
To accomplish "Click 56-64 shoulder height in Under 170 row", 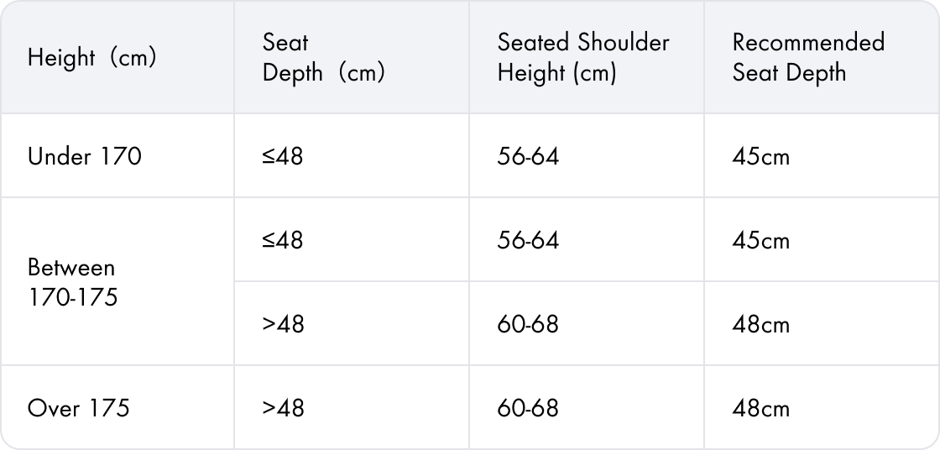I will 528,156.
